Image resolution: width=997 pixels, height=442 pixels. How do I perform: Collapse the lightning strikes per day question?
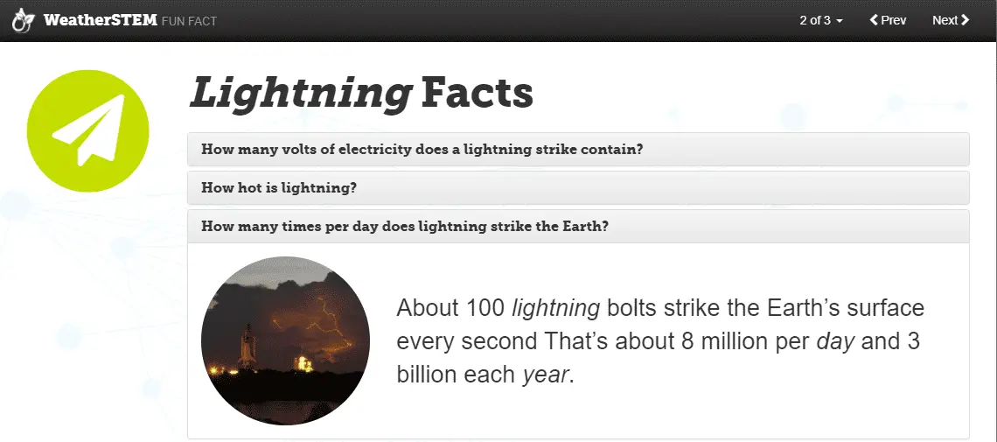[x=405, y=226]
